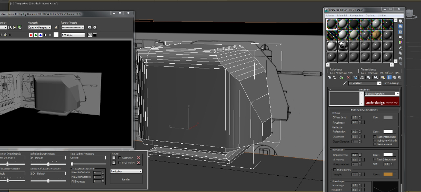Adjust the Soft Shadows Precision slider
The height and width of the screenshot is (192, 421).
tap(48, 164)
